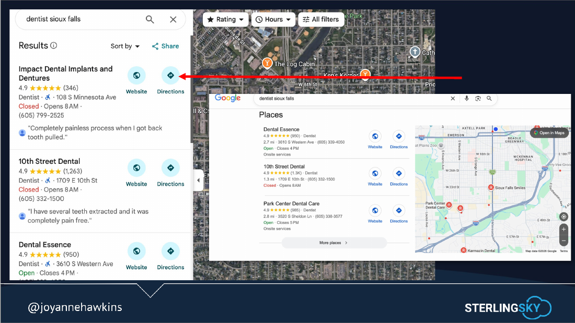The image size is (575, 323).
Task: Click the Places heading
Action: 271,115
